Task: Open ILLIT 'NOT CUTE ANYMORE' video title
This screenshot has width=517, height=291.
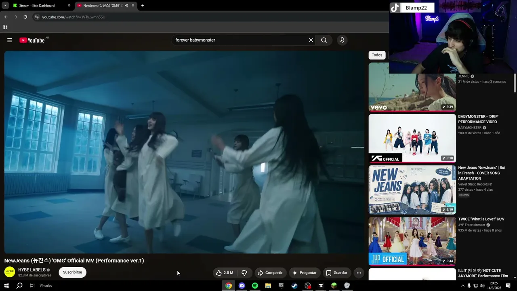Action: click(483, 273)
